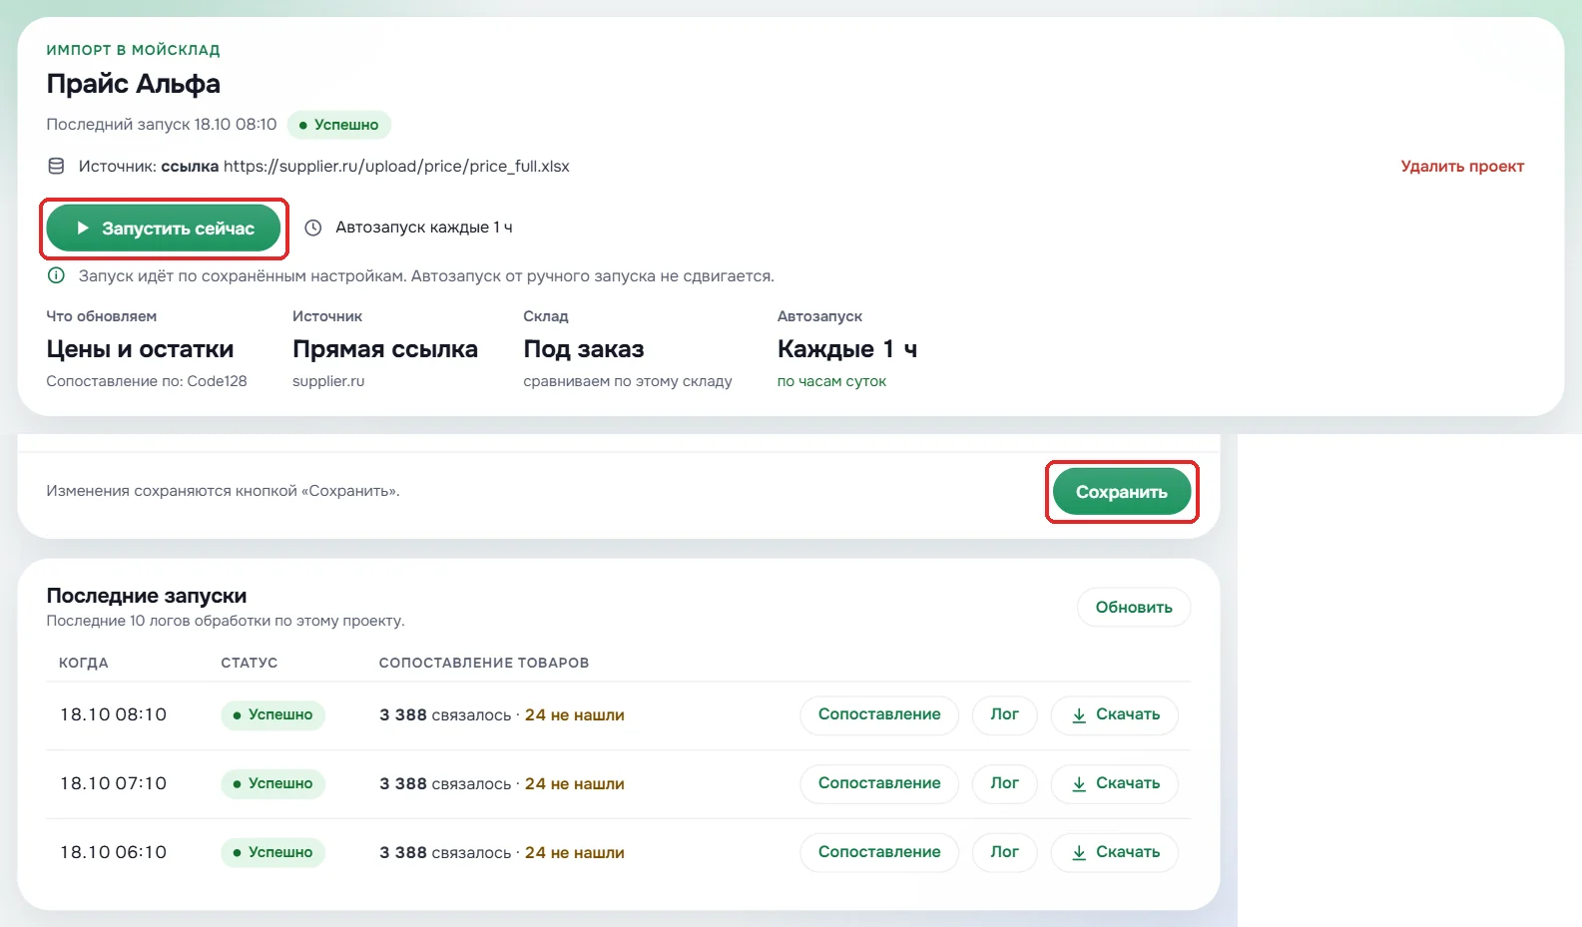Click the Под заказ warehouse value
Screen dimensions: 1582x927
click(x=584, y=349)
